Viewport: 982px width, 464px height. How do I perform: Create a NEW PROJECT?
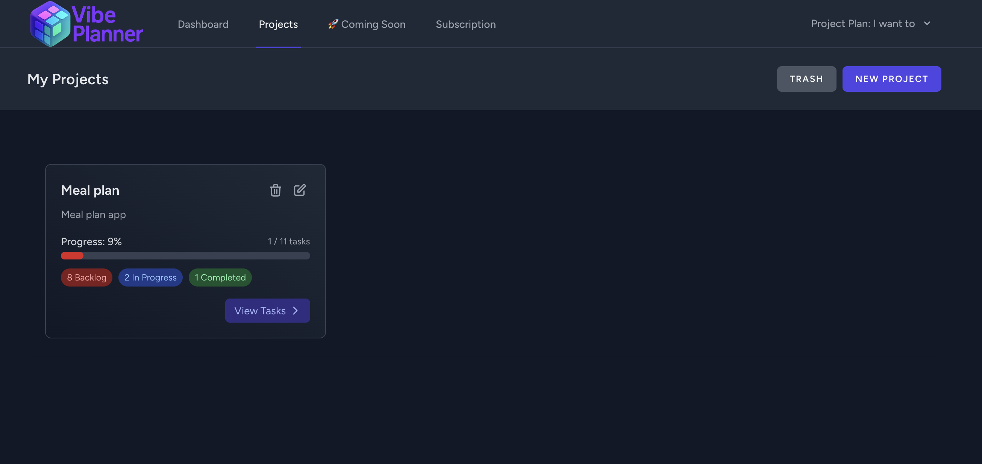click(891, 79)
